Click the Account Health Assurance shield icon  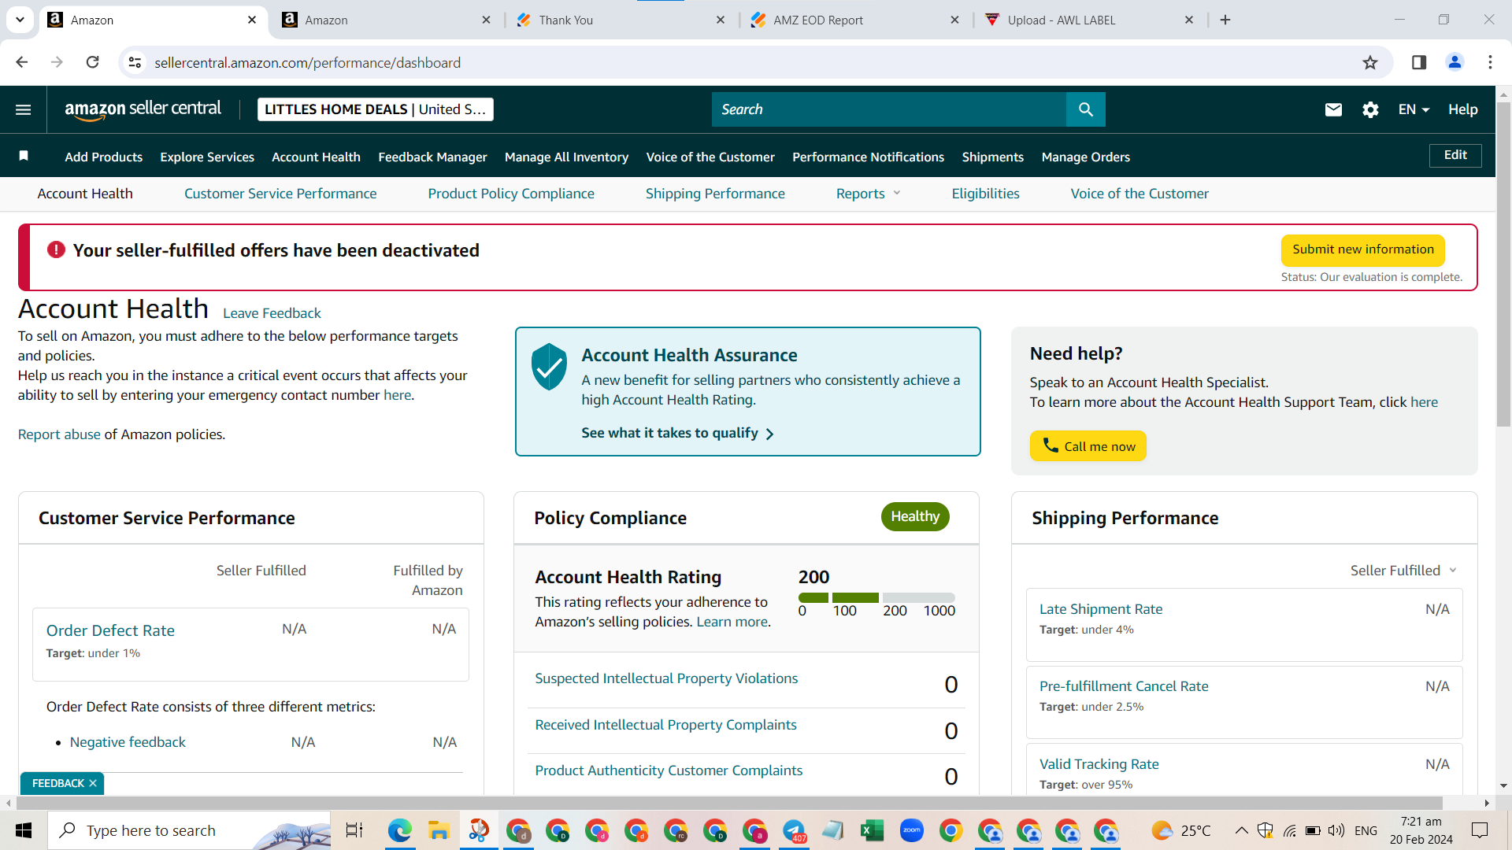pos(549,366)
